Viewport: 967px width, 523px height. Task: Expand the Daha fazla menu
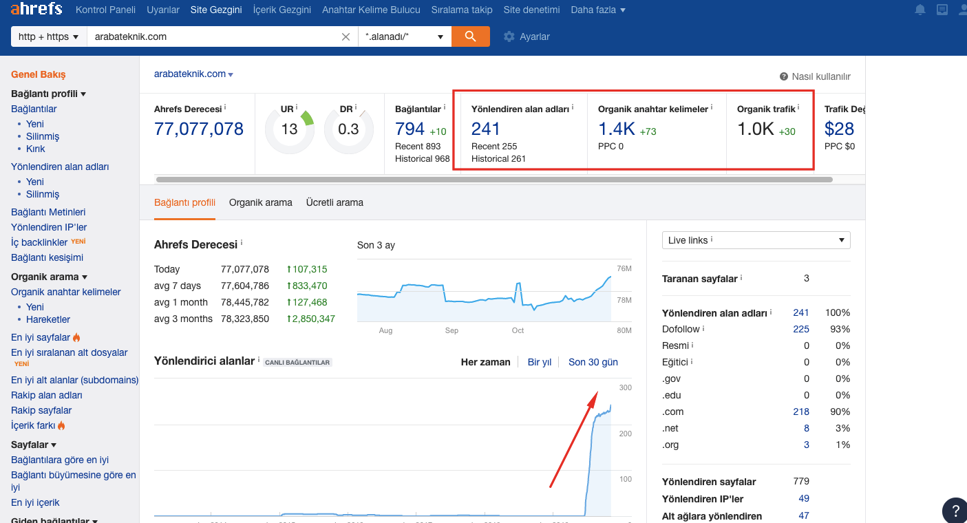click(598, 10)
